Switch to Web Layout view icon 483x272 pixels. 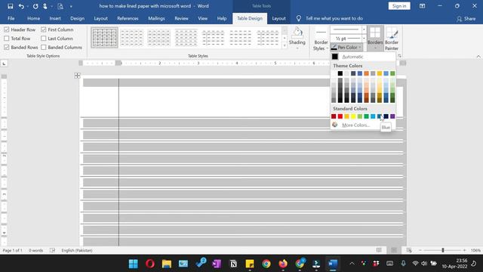point(409,250)
